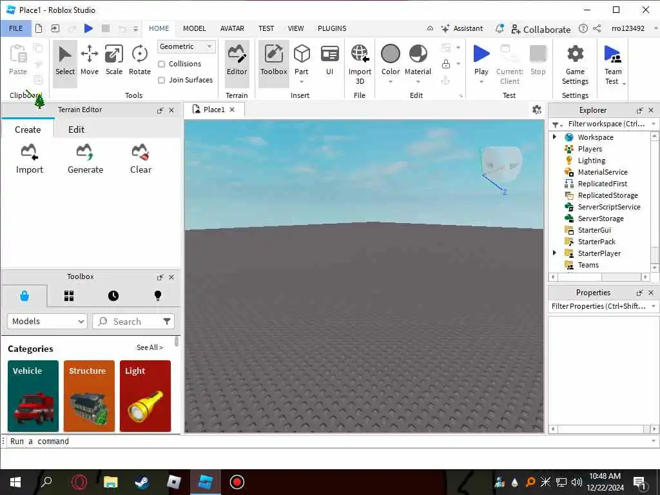Open the Part dropdown arrow
This screenshot has width=660, height=495.
pos(302,82)
